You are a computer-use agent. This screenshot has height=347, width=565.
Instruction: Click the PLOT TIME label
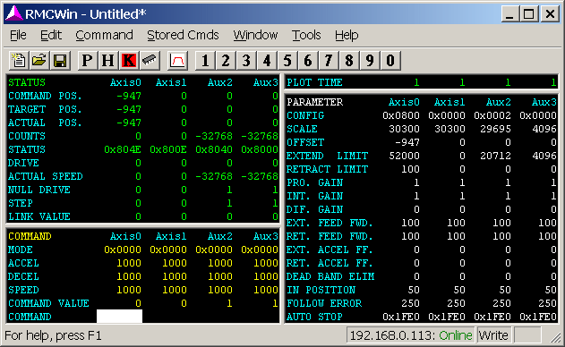point(314,82)
